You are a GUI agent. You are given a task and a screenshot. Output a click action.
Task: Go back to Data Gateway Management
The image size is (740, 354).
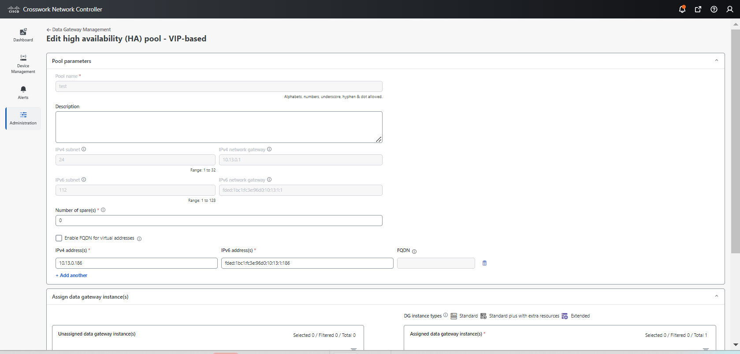[x=78, y=29]
